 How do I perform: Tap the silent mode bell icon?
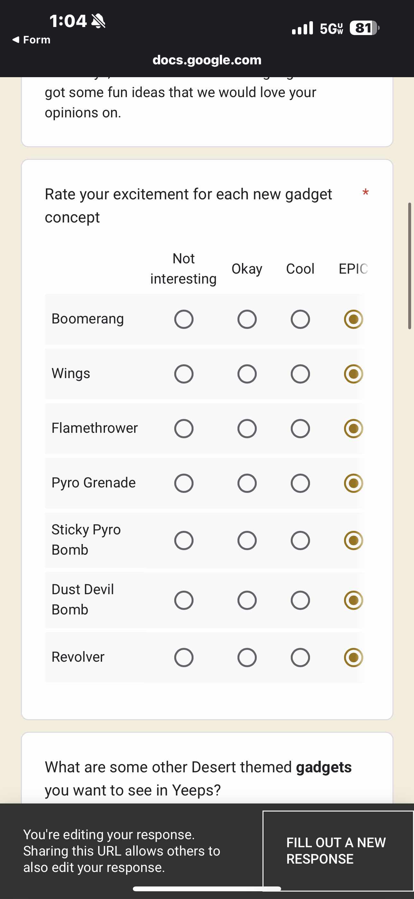pyautogui.click(x=98, y=21)
